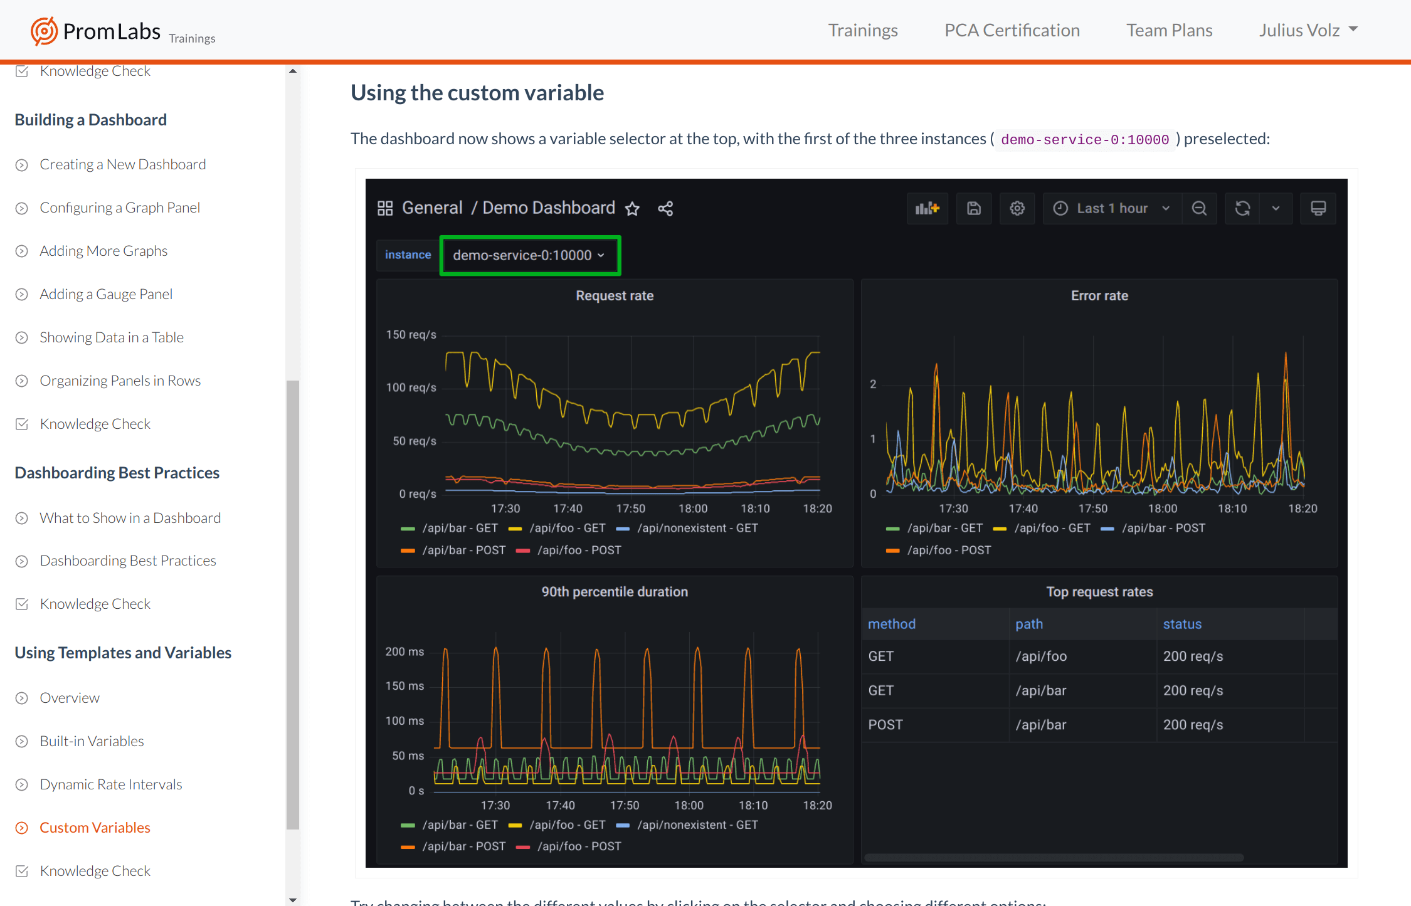Refresh the dashboard
The width and height of the screenshot is (1411, 906).
pos(1242,208)
